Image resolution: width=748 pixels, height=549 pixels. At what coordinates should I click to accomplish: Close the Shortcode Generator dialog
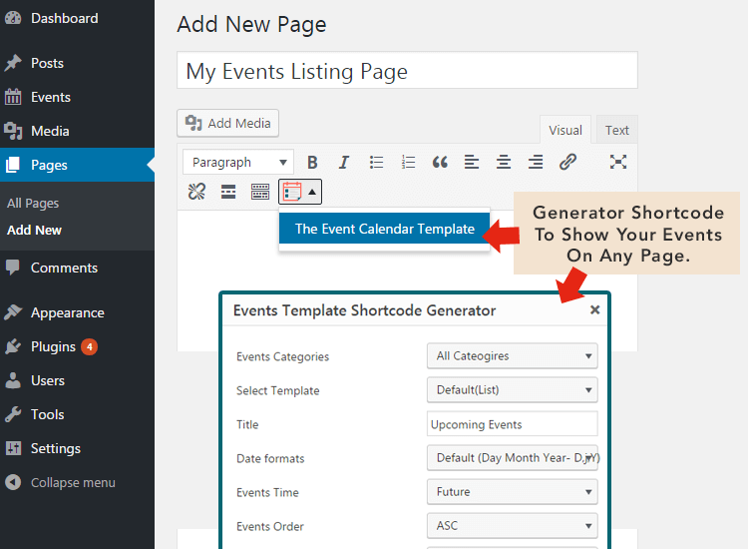[595, 309]
